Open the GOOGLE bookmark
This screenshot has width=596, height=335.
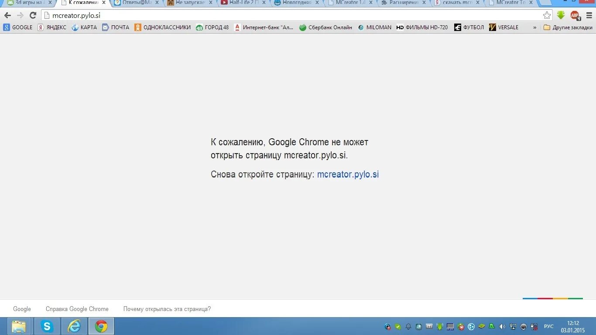(18, 27)
